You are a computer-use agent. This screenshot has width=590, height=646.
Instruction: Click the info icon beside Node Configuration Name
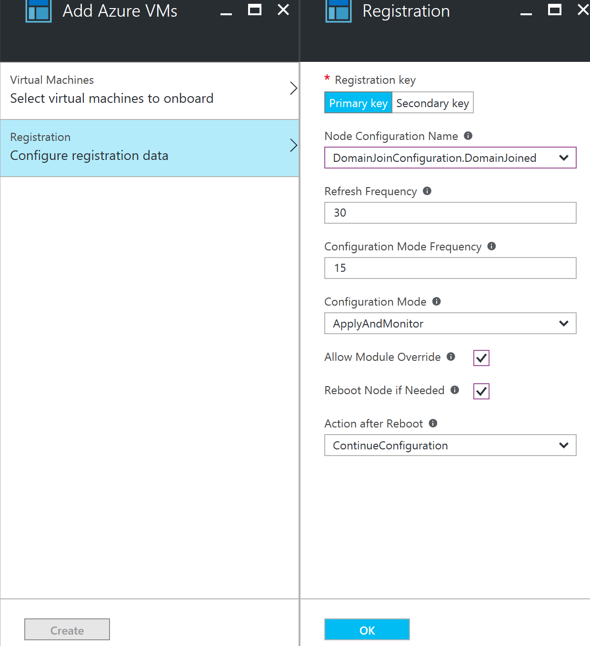point(468,136)
